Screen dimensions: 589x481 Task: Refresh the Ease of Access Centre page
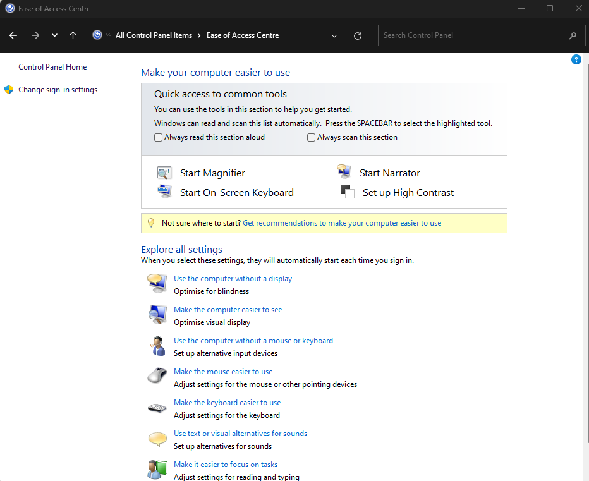click(x=358, y=35)
